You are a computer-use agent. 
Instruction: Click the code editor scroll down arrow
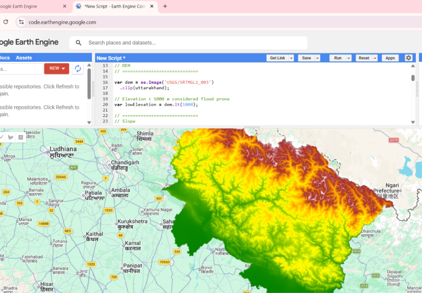point(413,122)
